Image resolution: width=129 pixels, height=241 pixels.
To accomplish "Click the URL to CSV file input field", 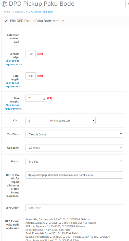I will [74, 175].
